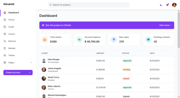The image size is (180, 98).
Task: Click the CLIENT column header
Action: [45, 53]
